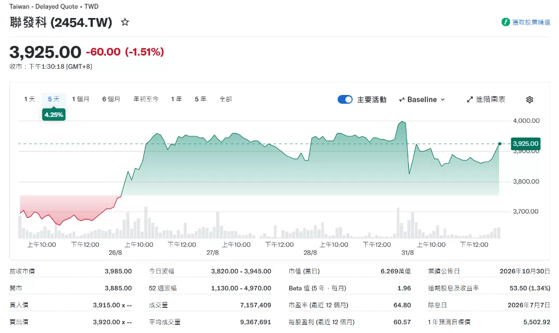Viewport: 559px width, 333px height.
Task: Click 遠期股息及收益率 value 53.50 (1.34%)
Action: pyautogui.click(x=530, y=288)
